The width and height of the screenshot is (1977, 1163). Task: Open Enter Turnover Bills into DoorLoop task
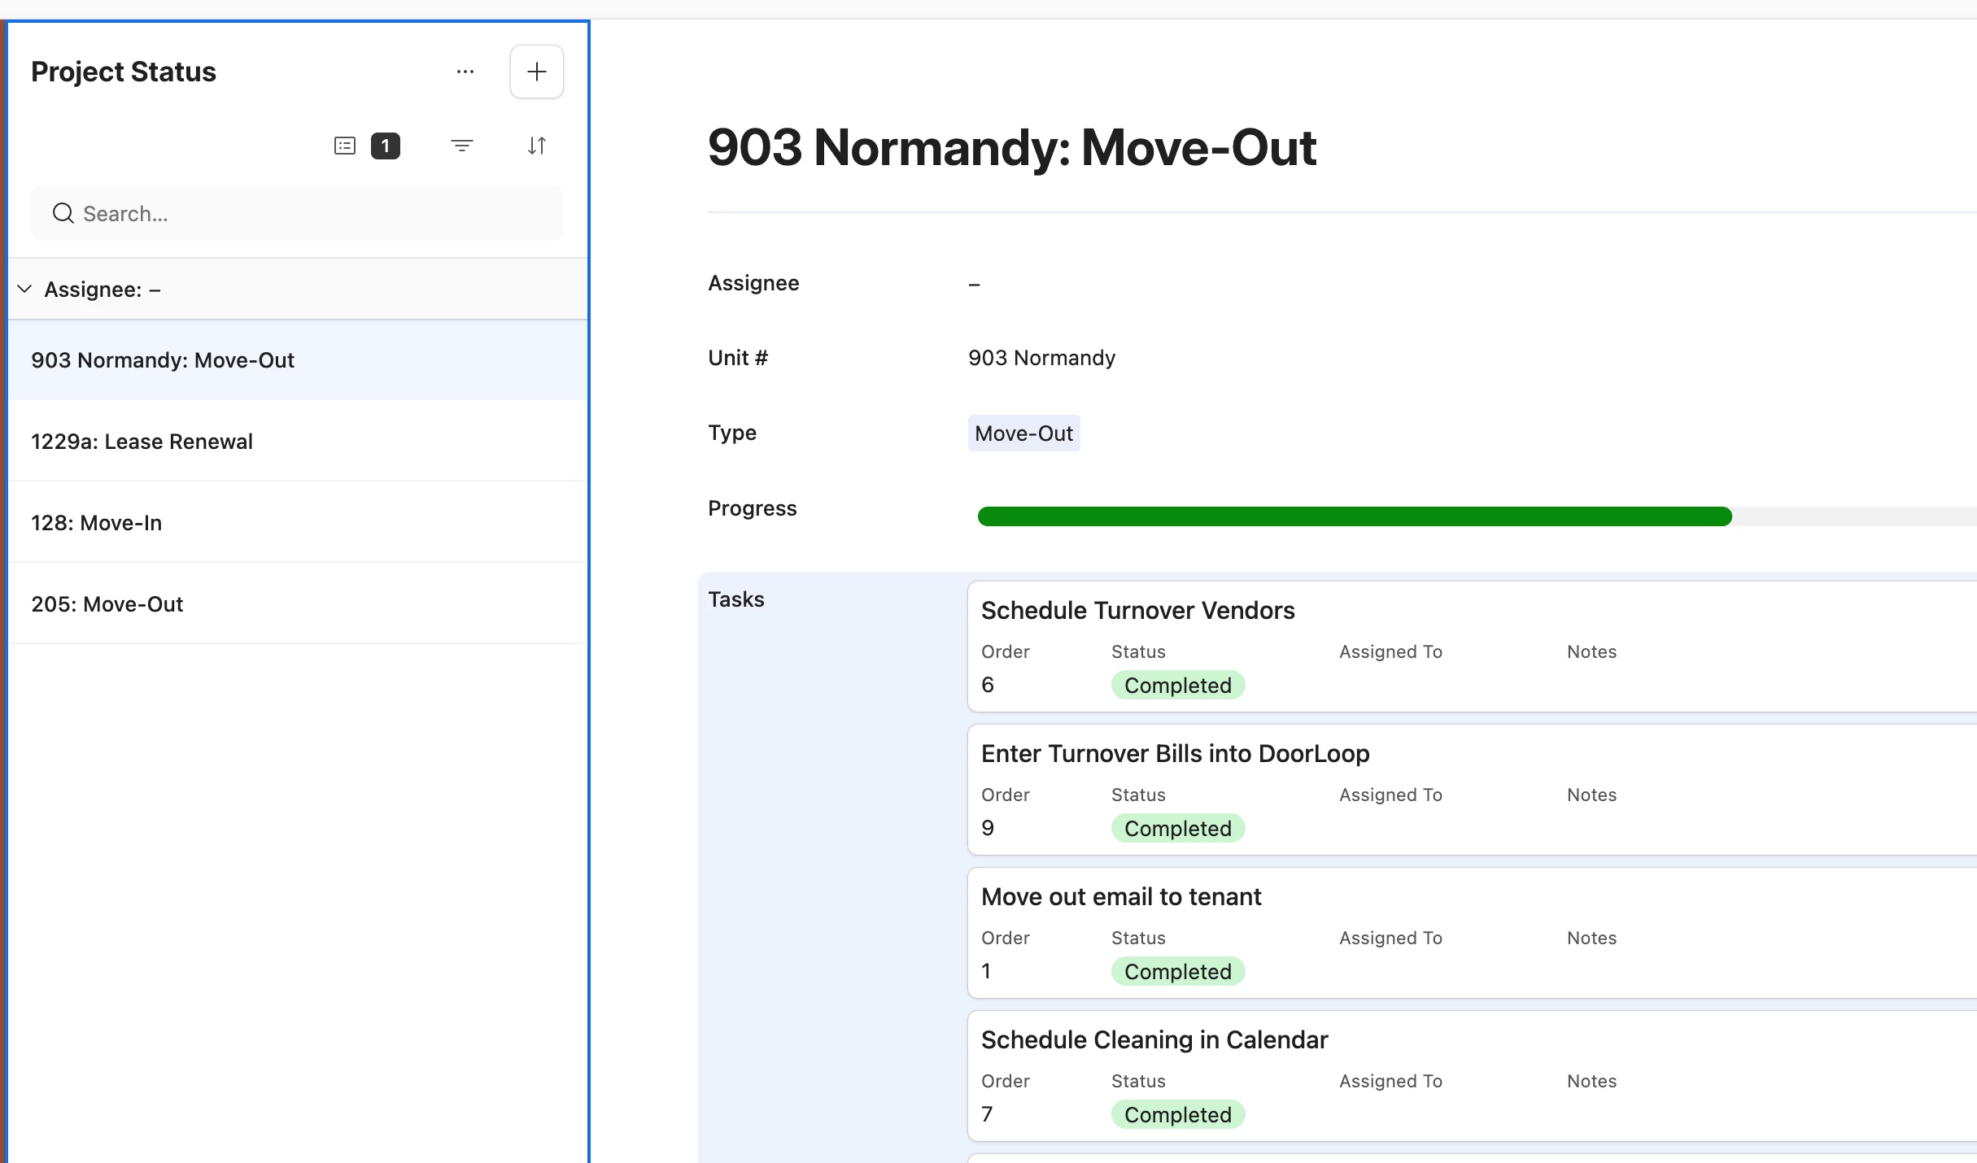tap(1175, 753)
